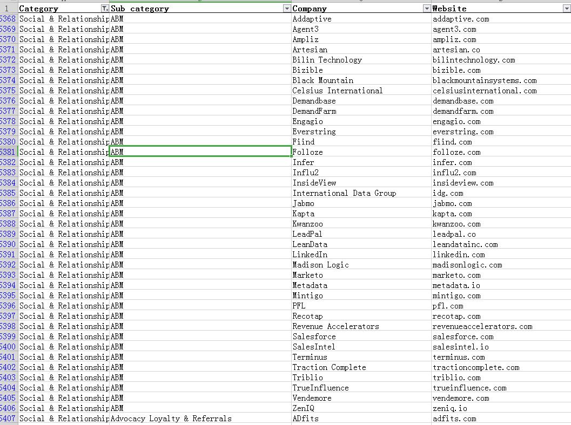This screenshot has width=571, height=425.
Task: Click the Fiind company cell
Action: 361,142
